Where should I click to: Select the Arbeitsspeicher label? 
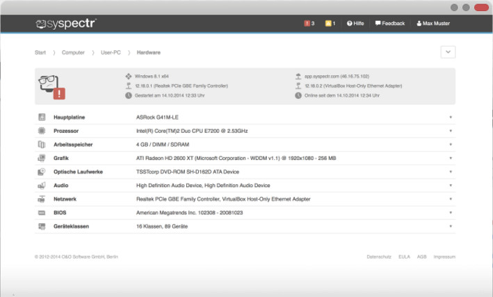(x=73, y=145)
